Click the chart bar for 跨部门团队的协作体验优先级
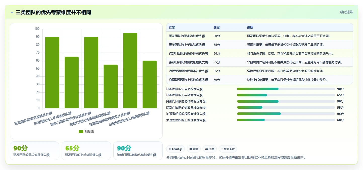Screen dimensions: 363x170 click(91, 73)
